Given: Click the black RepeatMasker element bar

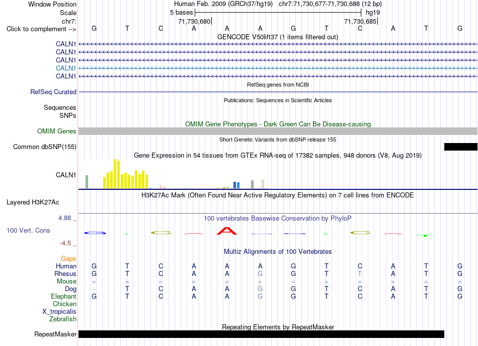Looking at the screenshot, I should click(x=261, y=334).
